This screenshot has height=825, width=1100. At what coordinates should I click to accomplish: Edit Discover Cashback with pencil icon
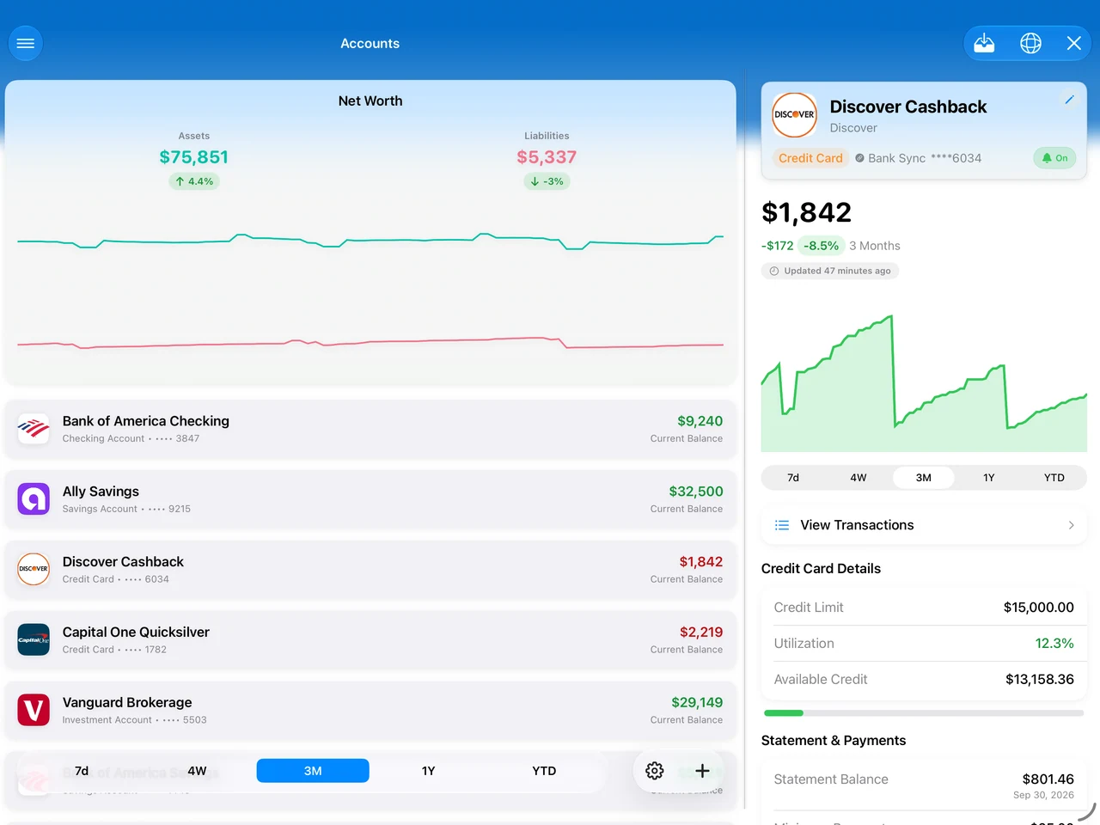tap(1069, 100)
